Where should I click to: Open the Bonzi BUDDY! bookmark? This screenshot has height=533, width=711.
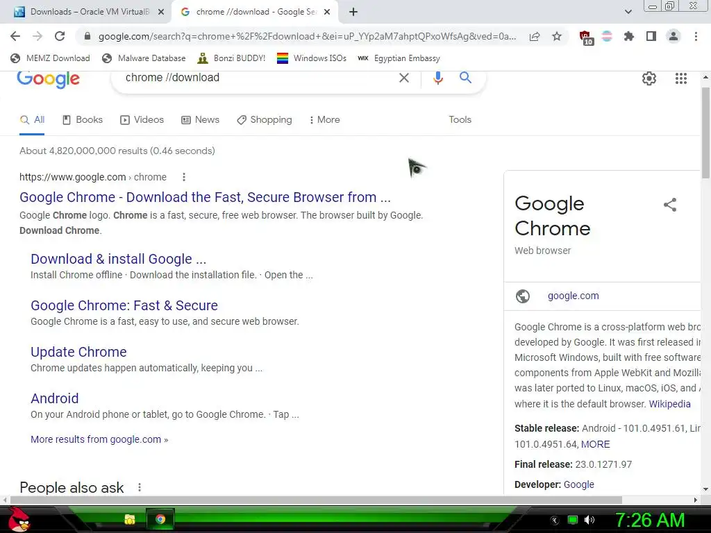(231, 58)
